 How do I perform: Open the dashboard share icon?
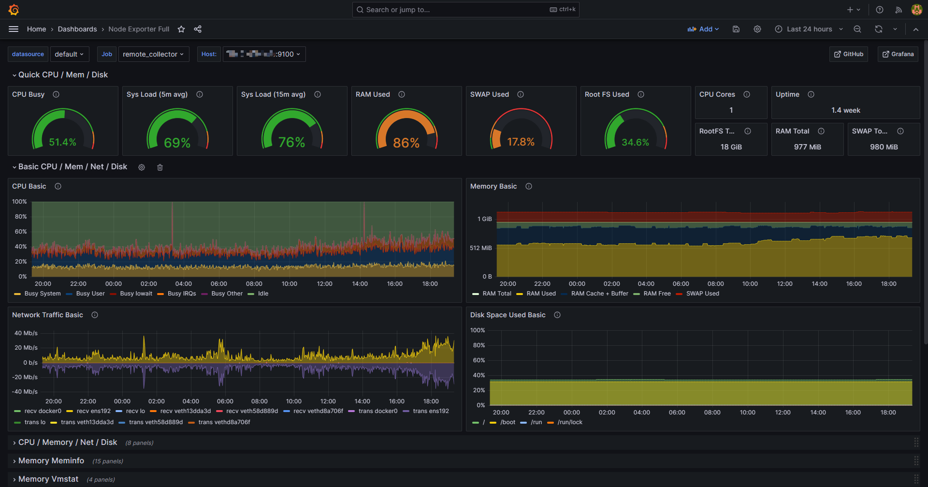click(198, 29)
